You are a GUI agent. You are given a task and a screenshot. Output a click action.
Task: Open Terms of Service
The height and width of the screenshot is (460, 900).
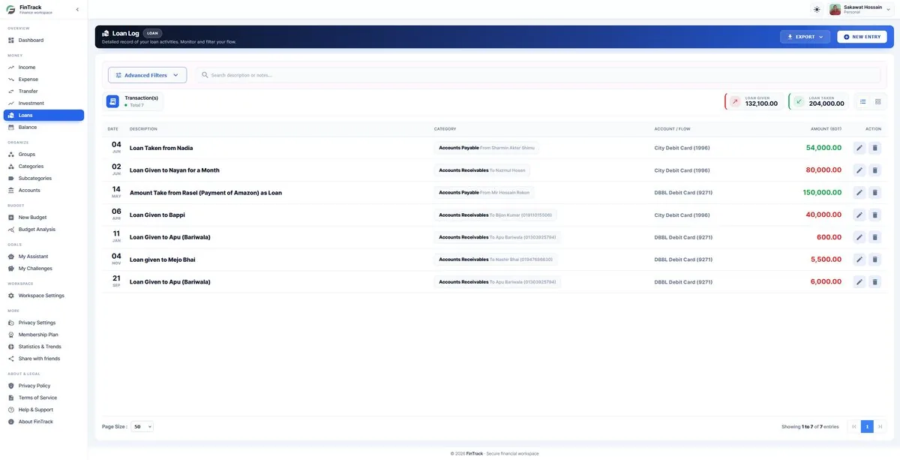tap(43, 397)
